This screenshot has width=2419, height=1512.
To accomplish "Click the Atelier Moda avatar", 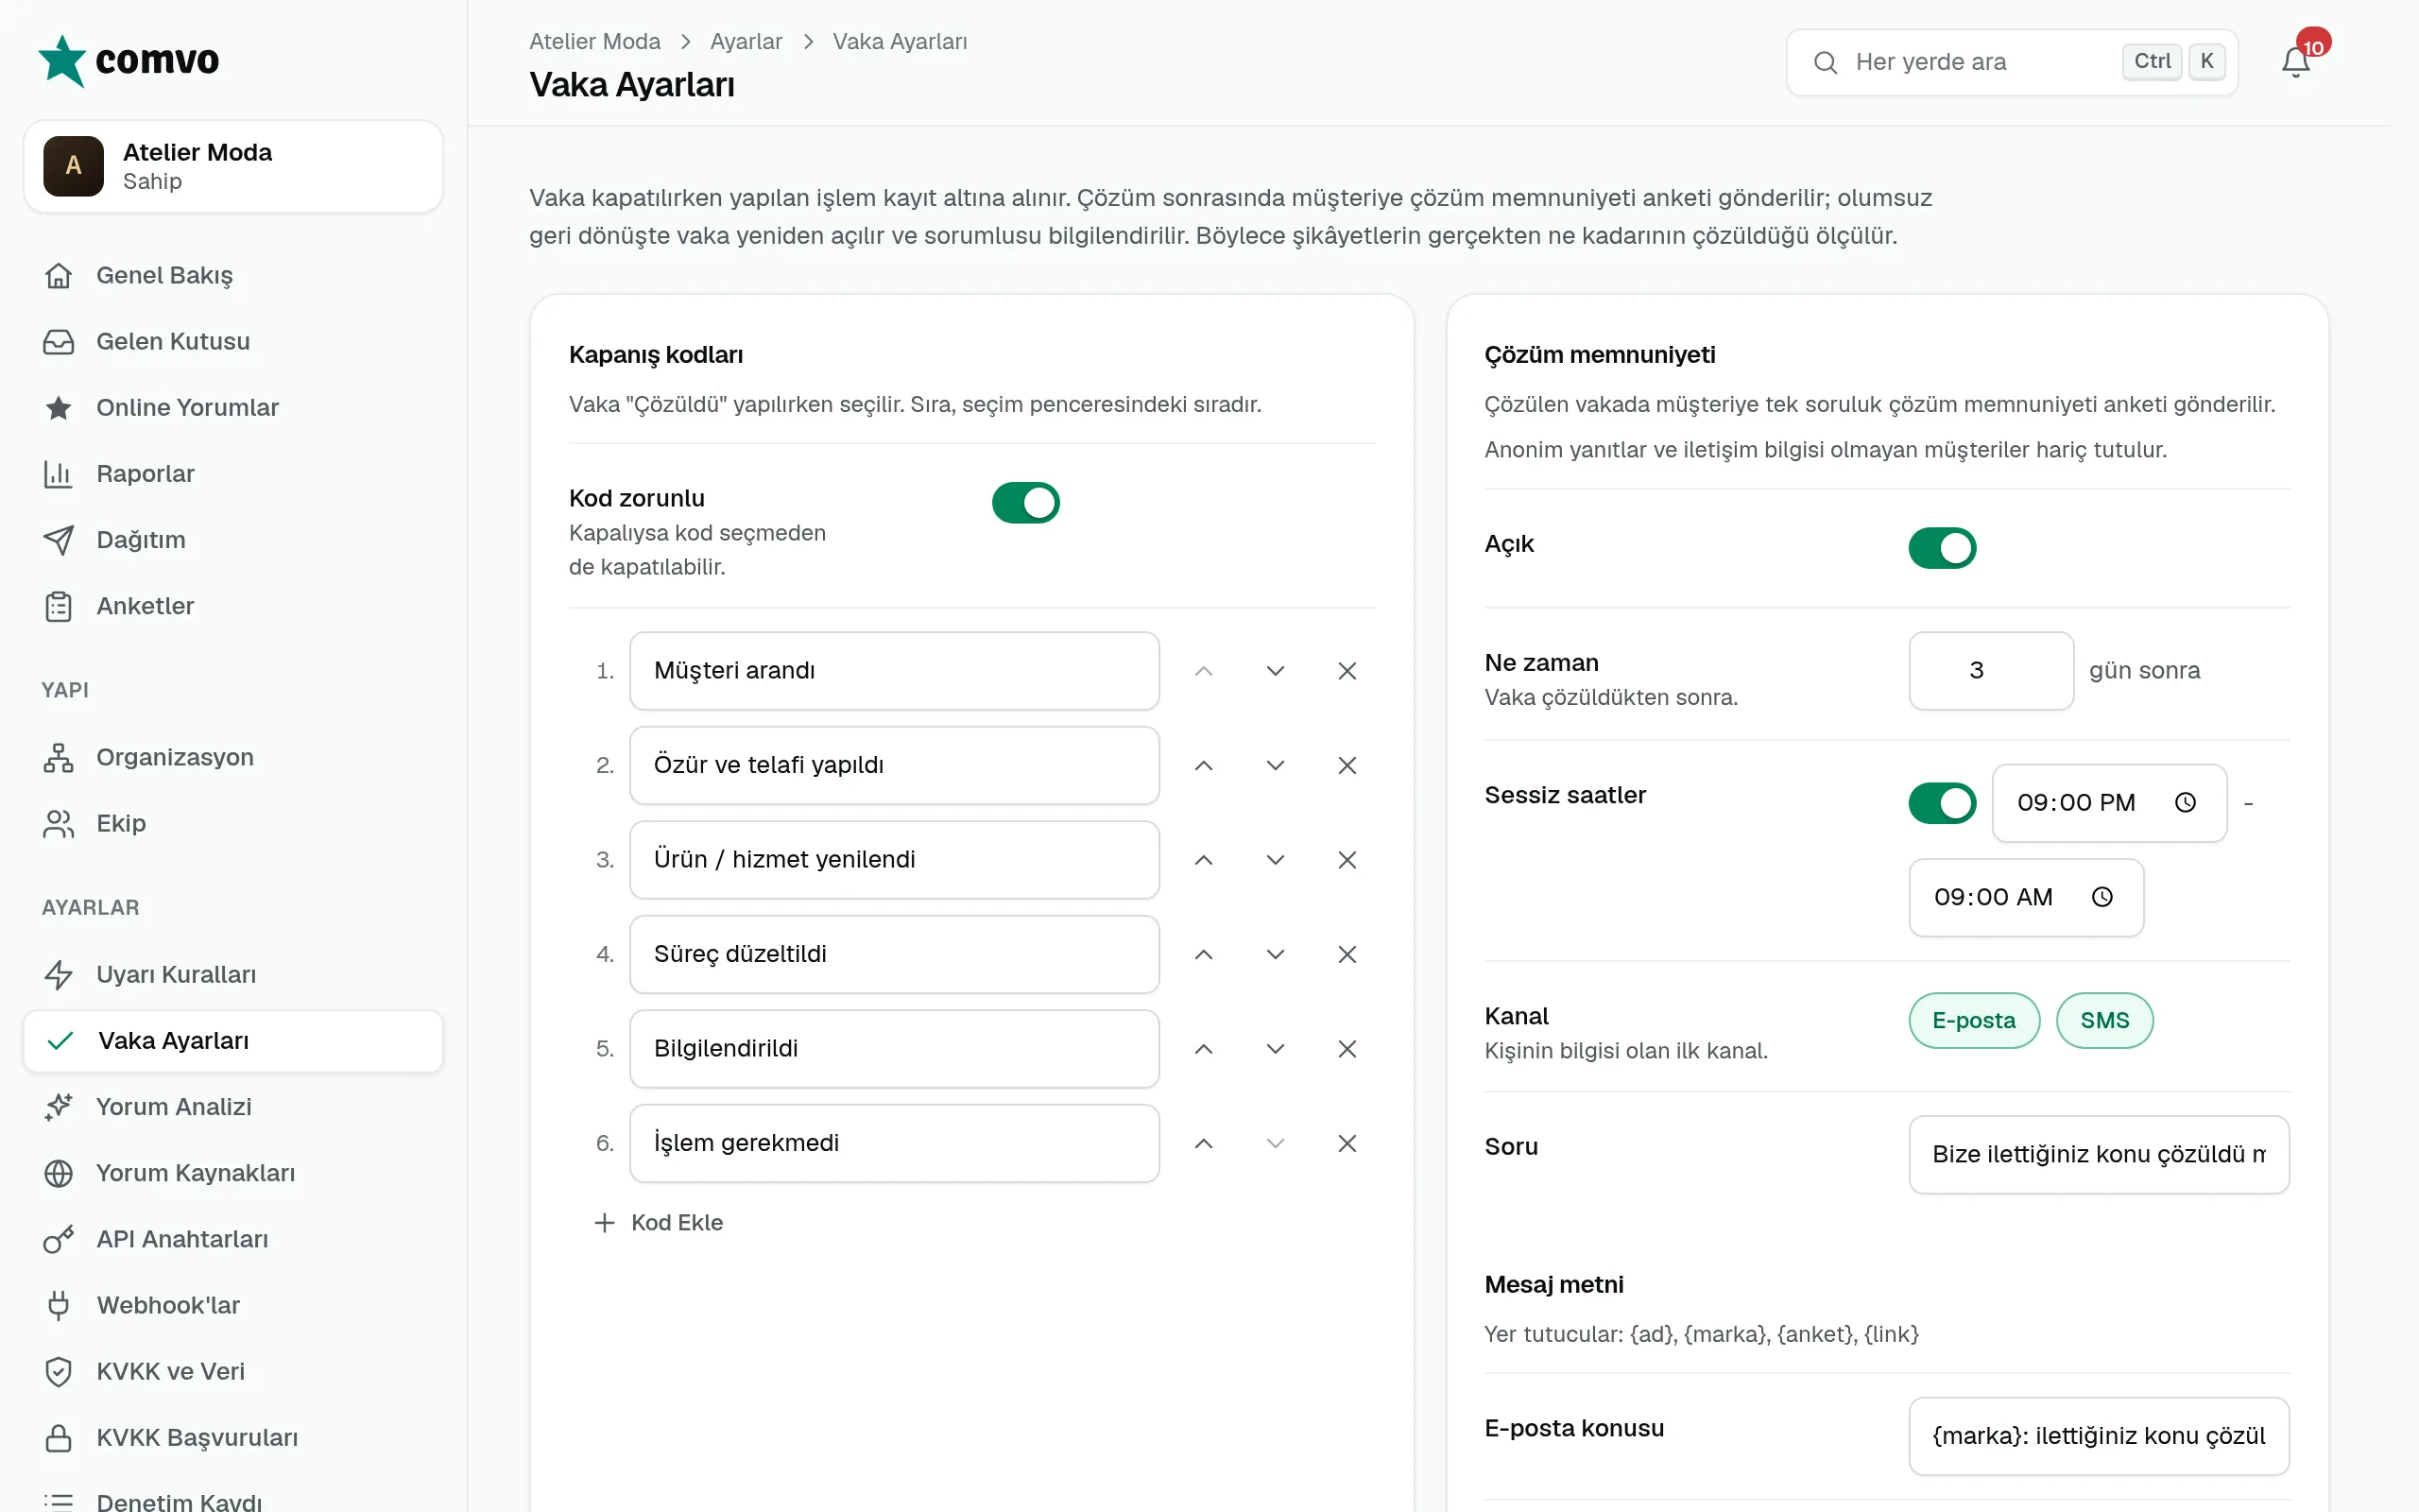I will pos(73,166).
